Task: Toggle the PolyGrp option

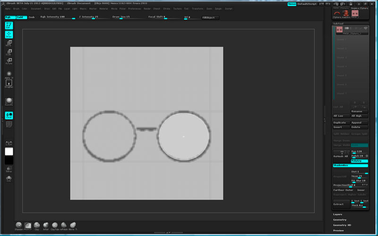Action: (x=359, y=161)
